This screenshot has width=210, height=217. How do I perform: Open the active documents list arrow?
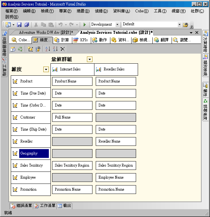click(191, 33)
